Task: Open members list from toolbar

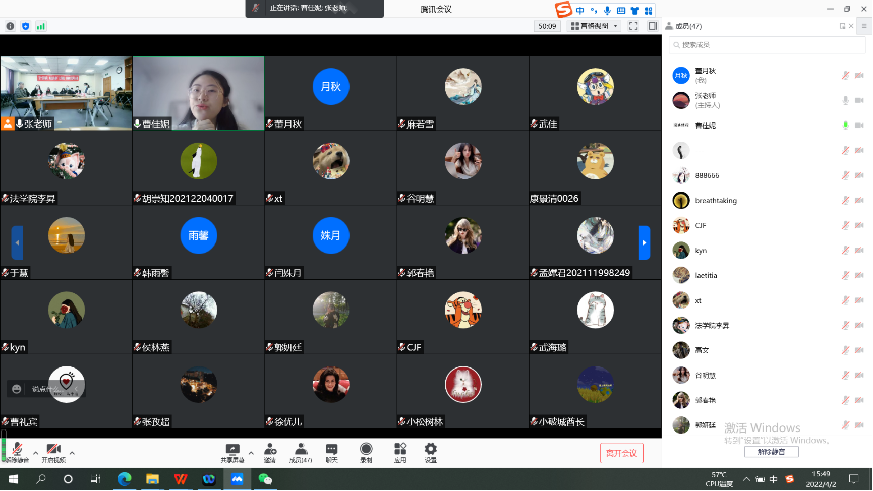Action: coord(301,452)
